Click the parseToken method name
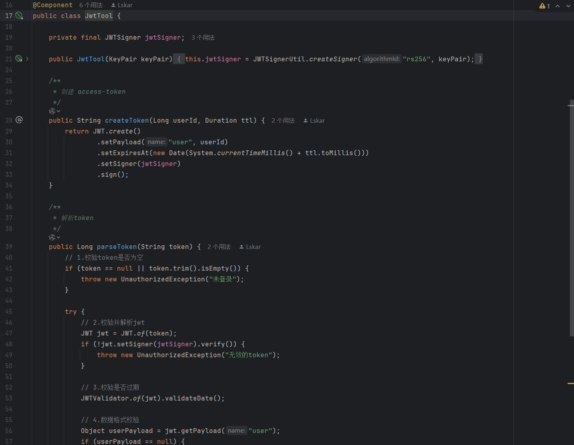 coord(117,247)
